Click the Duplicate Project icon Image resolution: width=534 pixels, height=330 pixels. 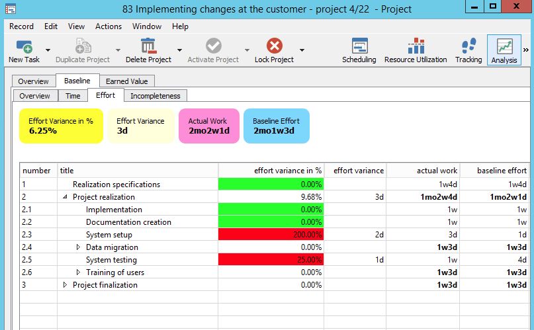pos(83,46)
